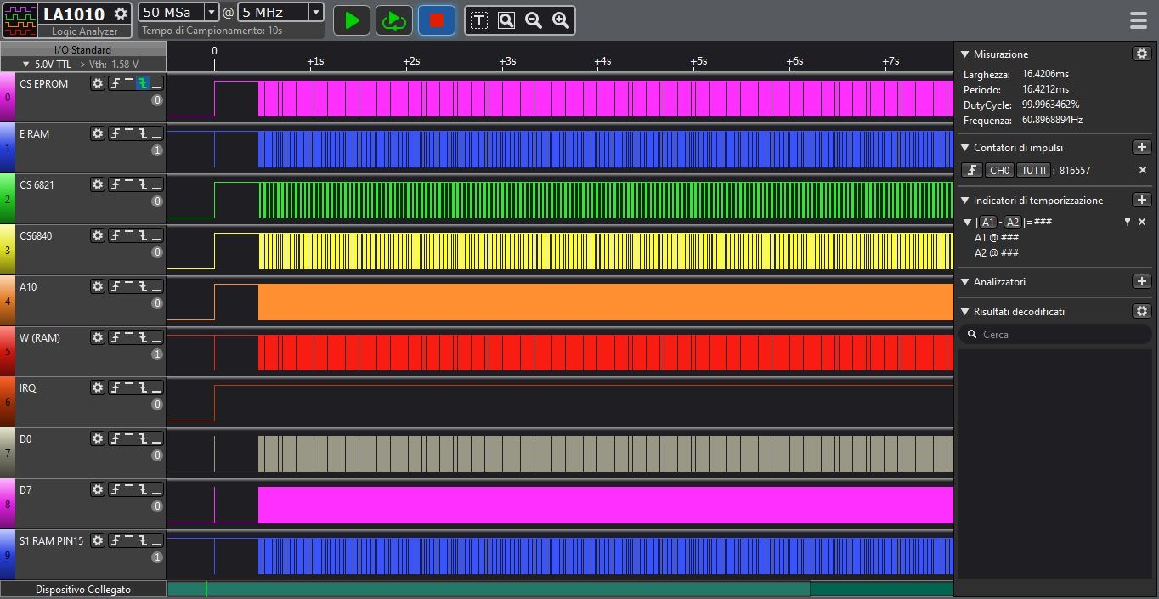Click the A2 marker button

1012,222
